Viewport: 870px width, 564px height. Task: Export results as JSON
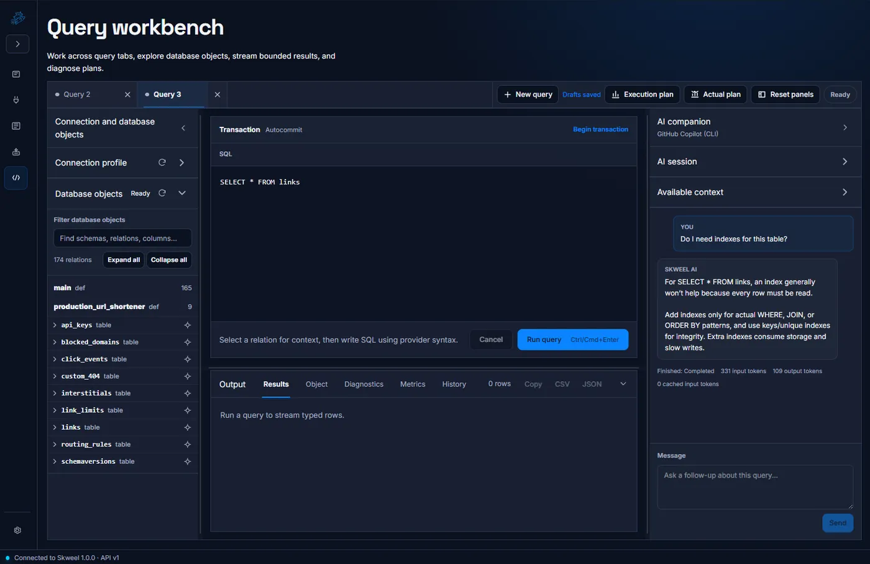[592, 384]
